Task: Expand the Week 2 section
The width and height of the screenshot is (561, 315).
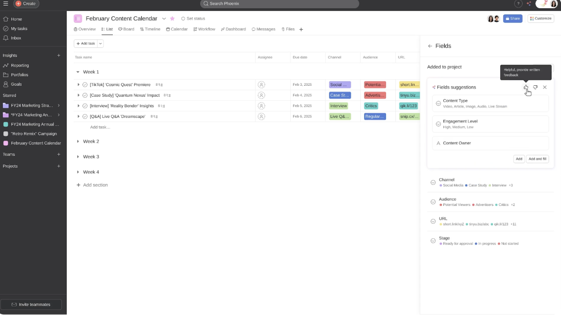Action: [78, 141]
